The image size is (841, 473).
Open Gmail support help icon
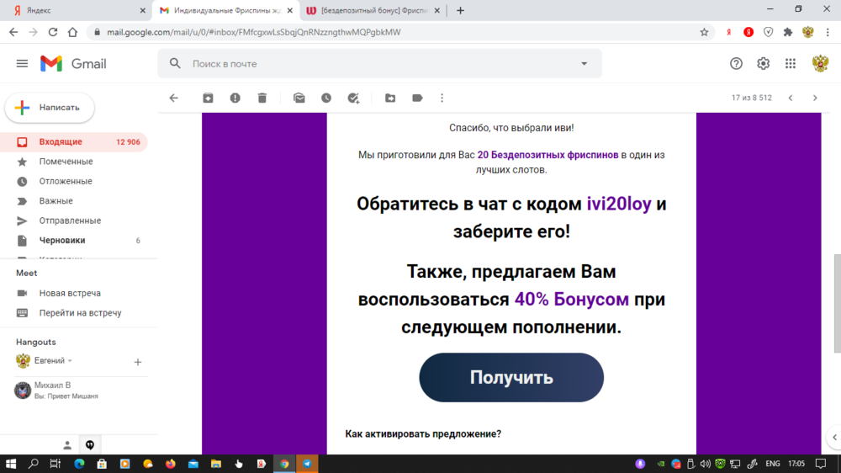(x=736, y=63)
